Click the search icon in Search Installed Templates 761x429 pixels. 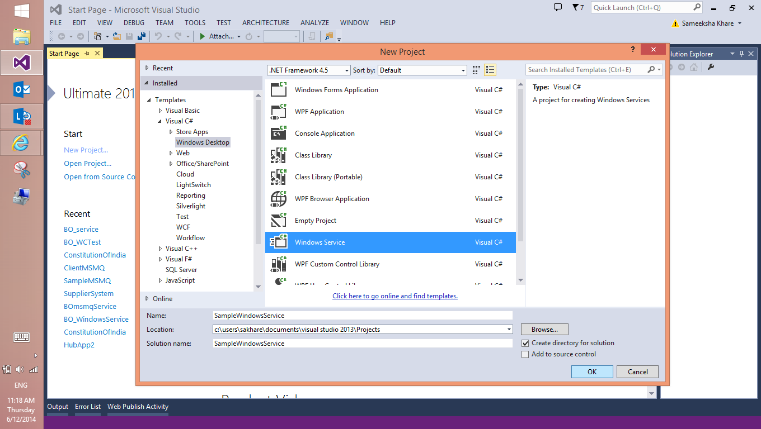point(652,69)
